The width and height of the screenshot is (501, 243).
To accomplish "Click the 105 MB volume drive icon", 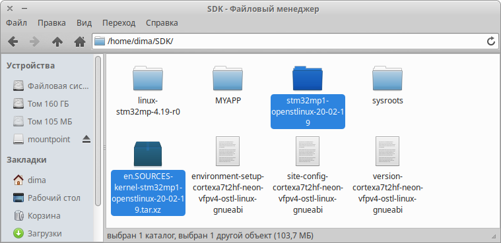I will coord(18,121).
